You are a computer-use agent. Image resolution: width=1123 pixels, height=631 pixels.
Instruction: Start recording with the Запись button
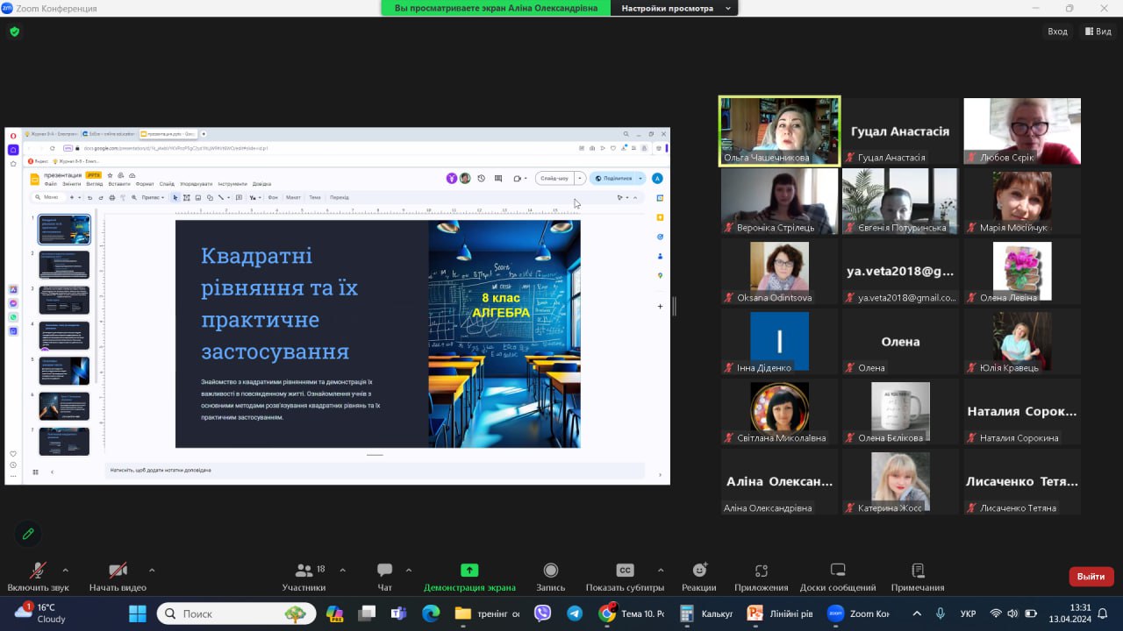coord(550,571)
